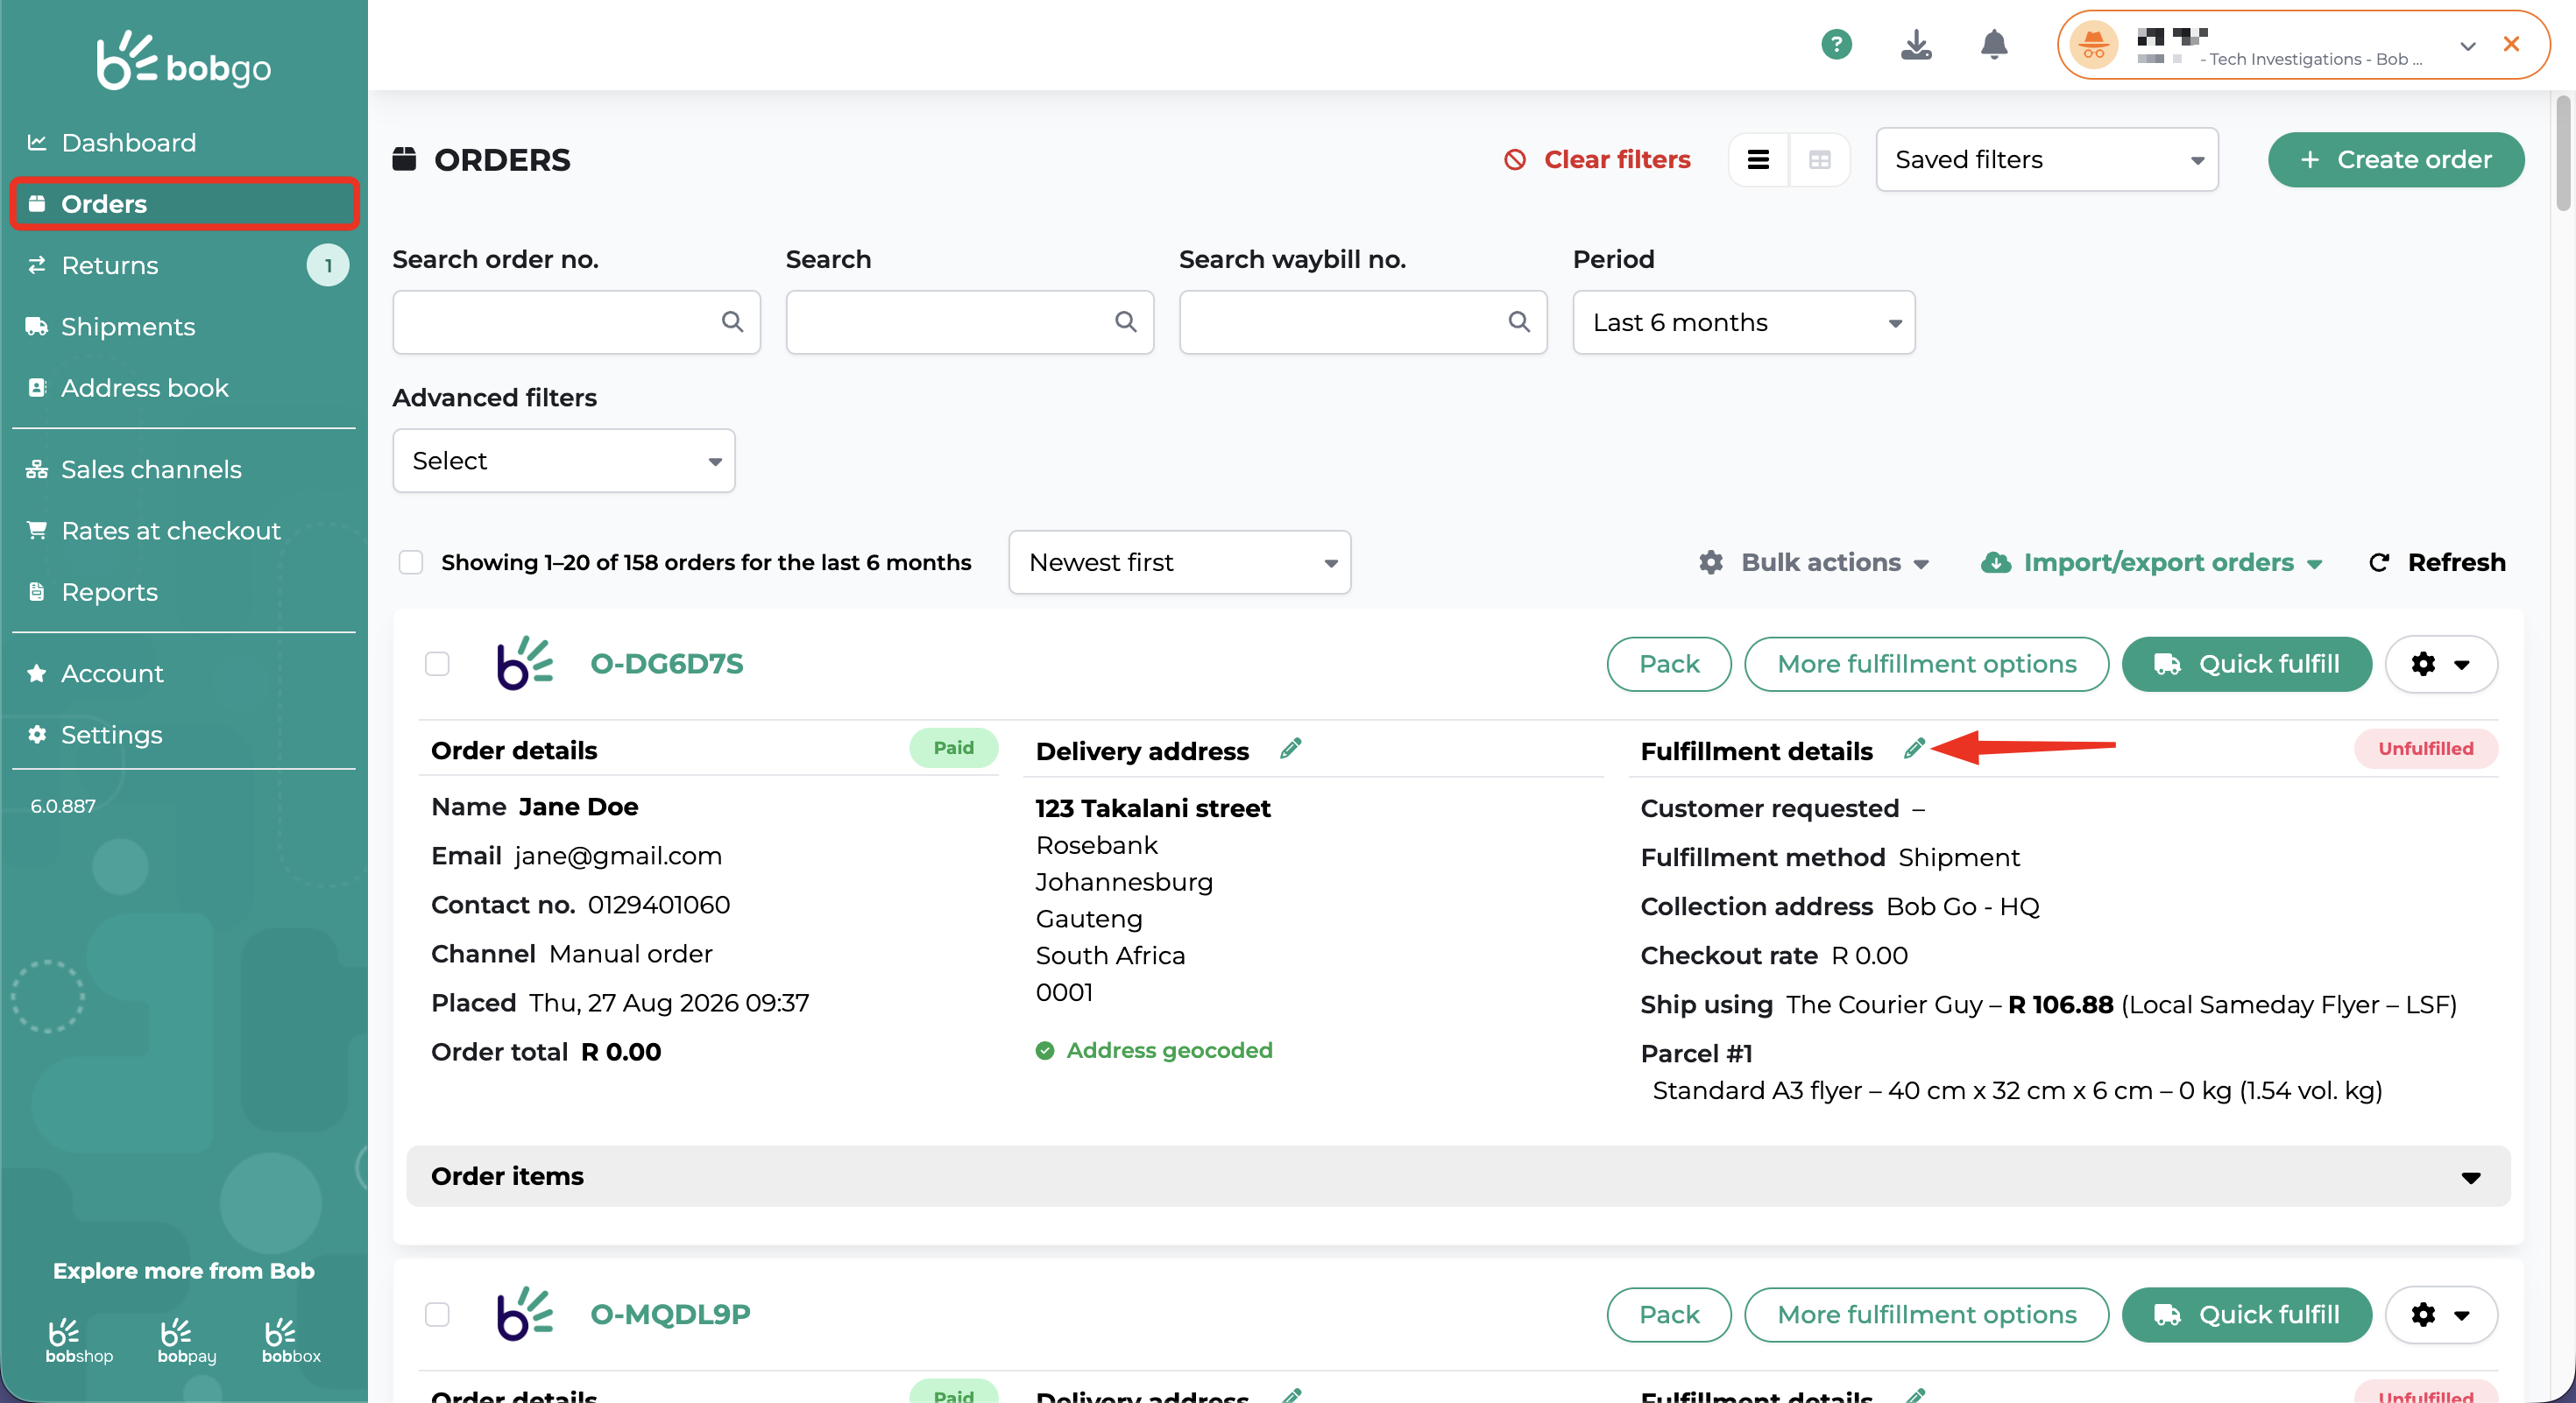Open bobshop from Explore more section

(x=79, y=1340)
